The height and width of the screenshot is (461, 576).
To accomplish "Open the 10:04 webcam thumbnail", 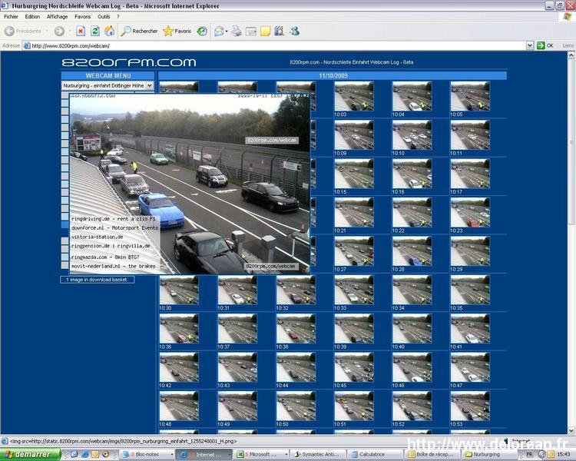I will pos(412,96).
